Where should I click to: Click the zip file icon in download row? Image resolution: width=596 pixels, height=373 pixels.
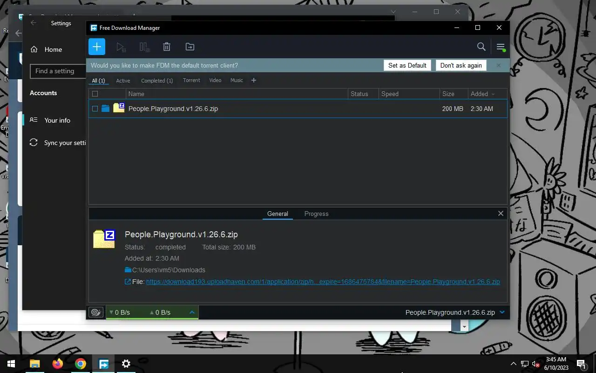(119, 108)
